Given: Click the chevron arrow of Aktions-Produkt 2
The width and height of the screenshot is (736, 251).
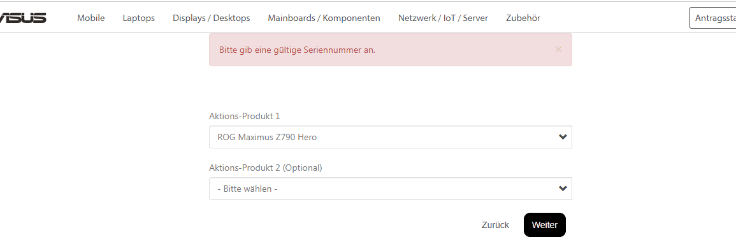Looking at the screenshot, I should [563, 189].
